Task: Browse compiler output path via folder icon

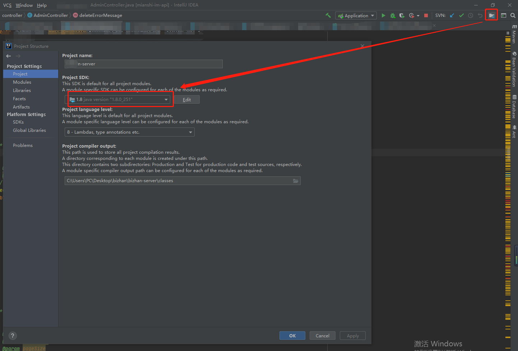Action: (296, 180)
